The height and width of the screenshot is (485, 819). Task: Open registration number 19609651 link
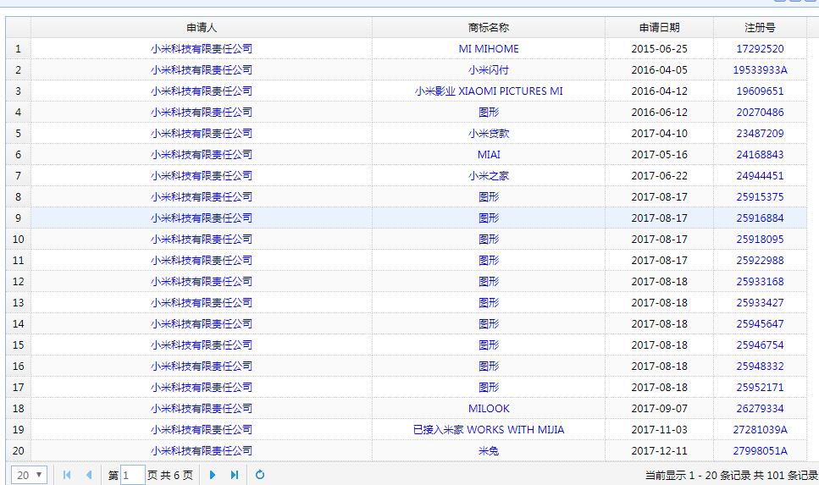click(760, 91)
